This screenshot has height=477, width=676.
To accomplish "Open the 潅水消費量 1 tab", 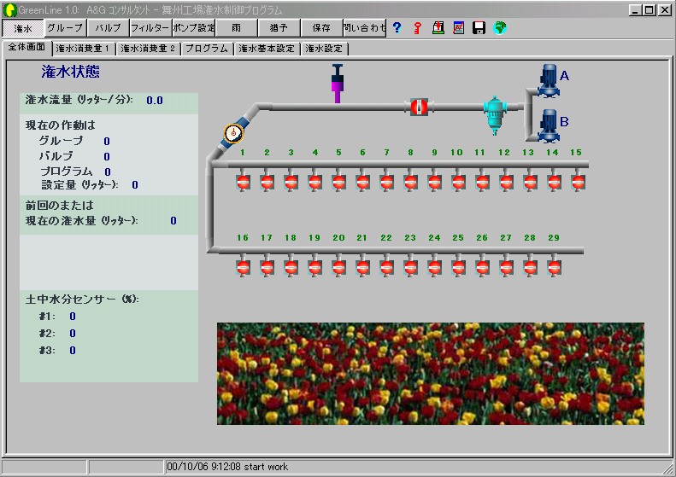I will [83, 49].
